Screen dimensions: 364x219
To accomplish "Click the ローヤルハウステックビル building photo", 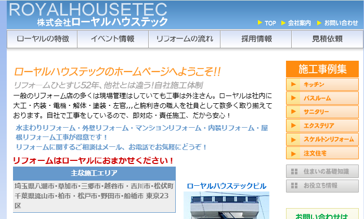I will point(226,206).
